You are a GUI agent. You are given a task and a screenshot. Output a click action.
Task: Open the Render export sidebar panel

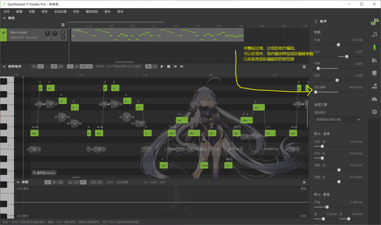click(374, 86)
